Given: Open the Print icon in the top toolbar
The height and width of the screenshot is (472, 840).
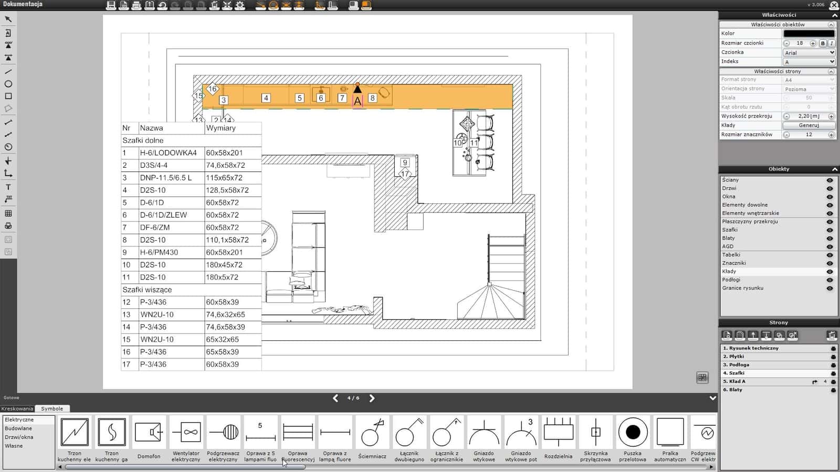Looking at the screenshot, I should [135, 5].
